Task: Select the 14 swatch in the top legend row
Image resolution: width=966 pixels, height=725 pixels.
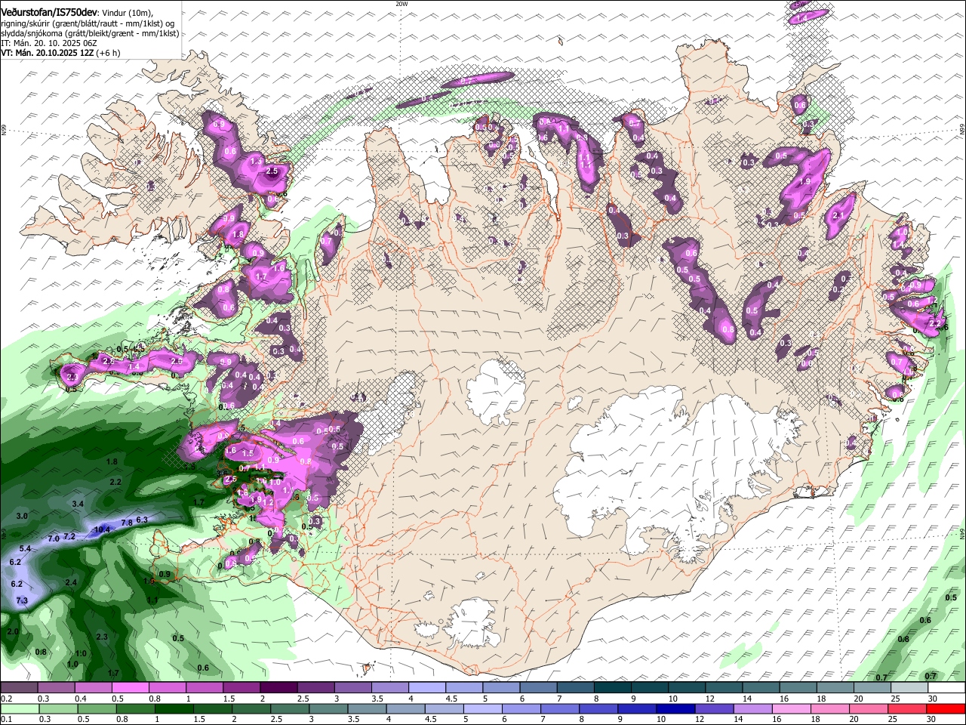Action: [x=761, y=688]
